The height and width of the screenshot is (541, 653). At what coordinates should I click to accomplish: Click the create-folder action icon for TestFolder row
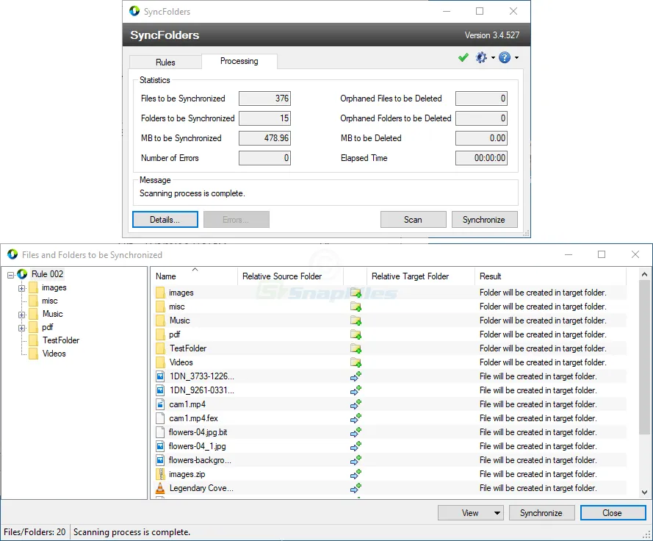[x=356, y=349]
